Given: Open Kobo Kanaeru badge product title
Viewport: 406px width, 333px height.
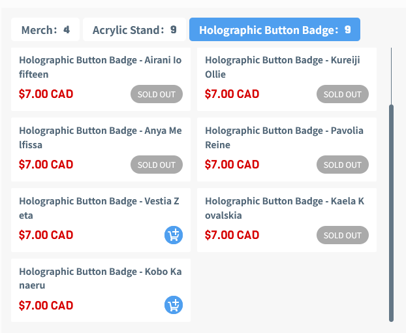Looking at the screenshot, I should pyautogui.click(x=100, y=278).
